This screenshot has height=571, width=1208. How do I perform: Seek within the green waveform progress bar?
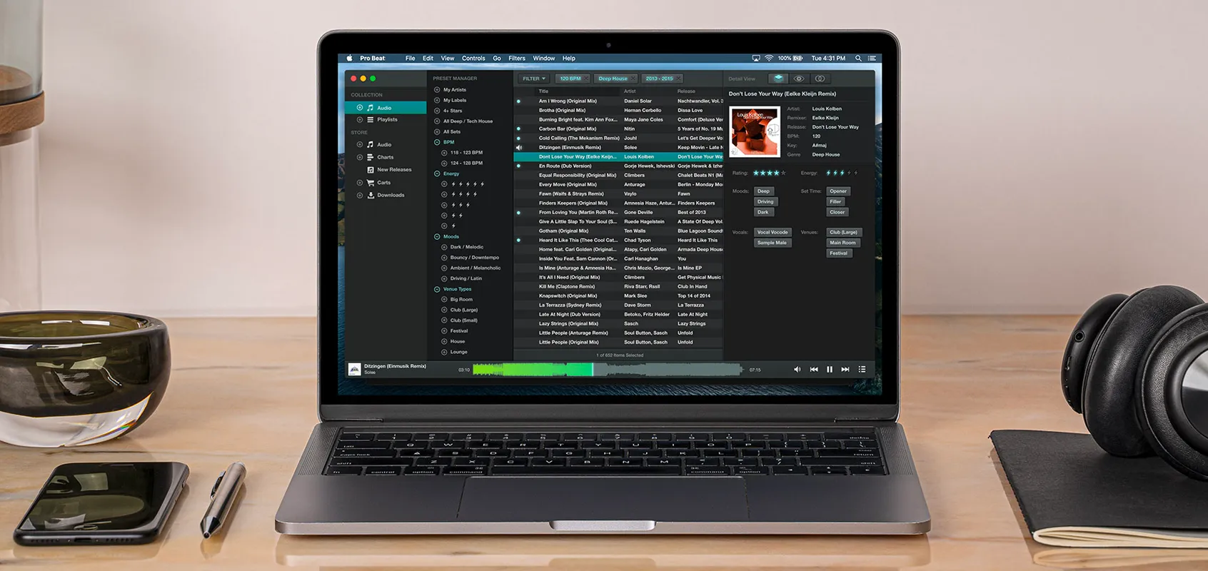607,370
